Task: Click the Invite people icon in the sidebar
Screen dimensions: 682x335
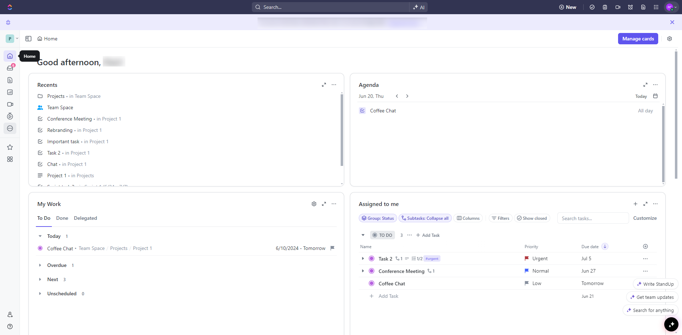Action: point(10,314)
